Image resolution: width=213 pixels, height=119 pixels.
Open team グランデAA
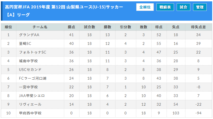29,35
